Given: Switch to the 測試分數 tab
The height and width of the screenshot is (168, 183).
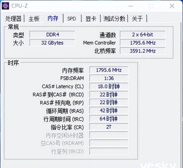Looking at the screenshot, I should click(x=114, y=19).
